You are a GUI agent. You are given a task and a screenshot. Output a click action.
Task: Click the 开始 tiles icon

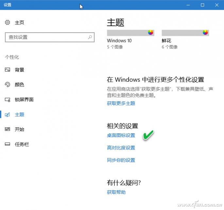(x=8, y=129)
